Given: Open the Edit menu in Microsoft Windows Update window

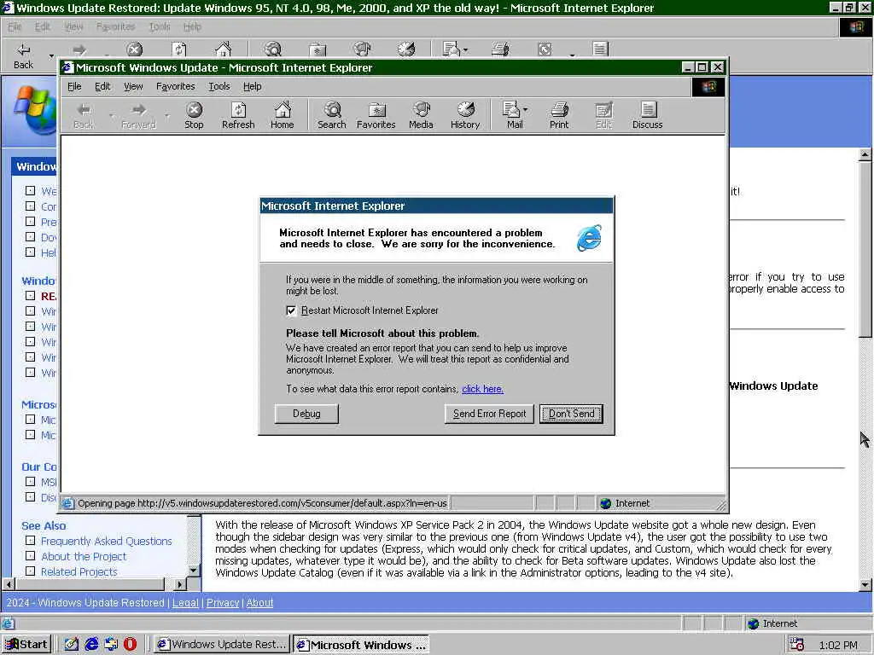Looking at the screenshot, I should [x=102, y=86].
